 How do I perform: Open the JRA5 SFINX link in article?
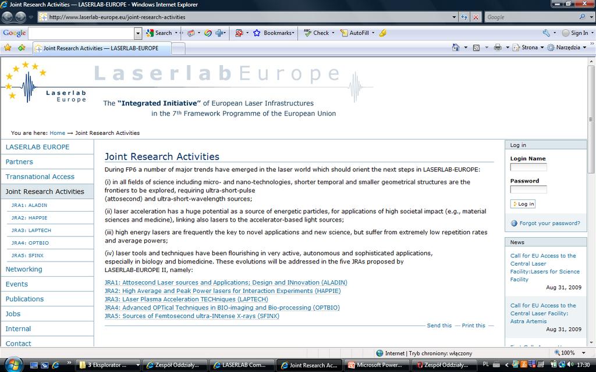tap(192, 316)
